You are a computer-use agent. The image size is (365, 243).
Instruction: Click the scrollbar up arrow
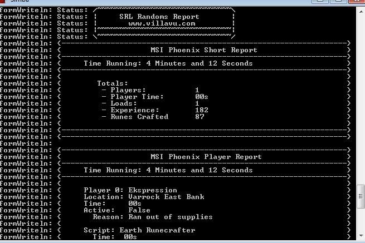360,9
